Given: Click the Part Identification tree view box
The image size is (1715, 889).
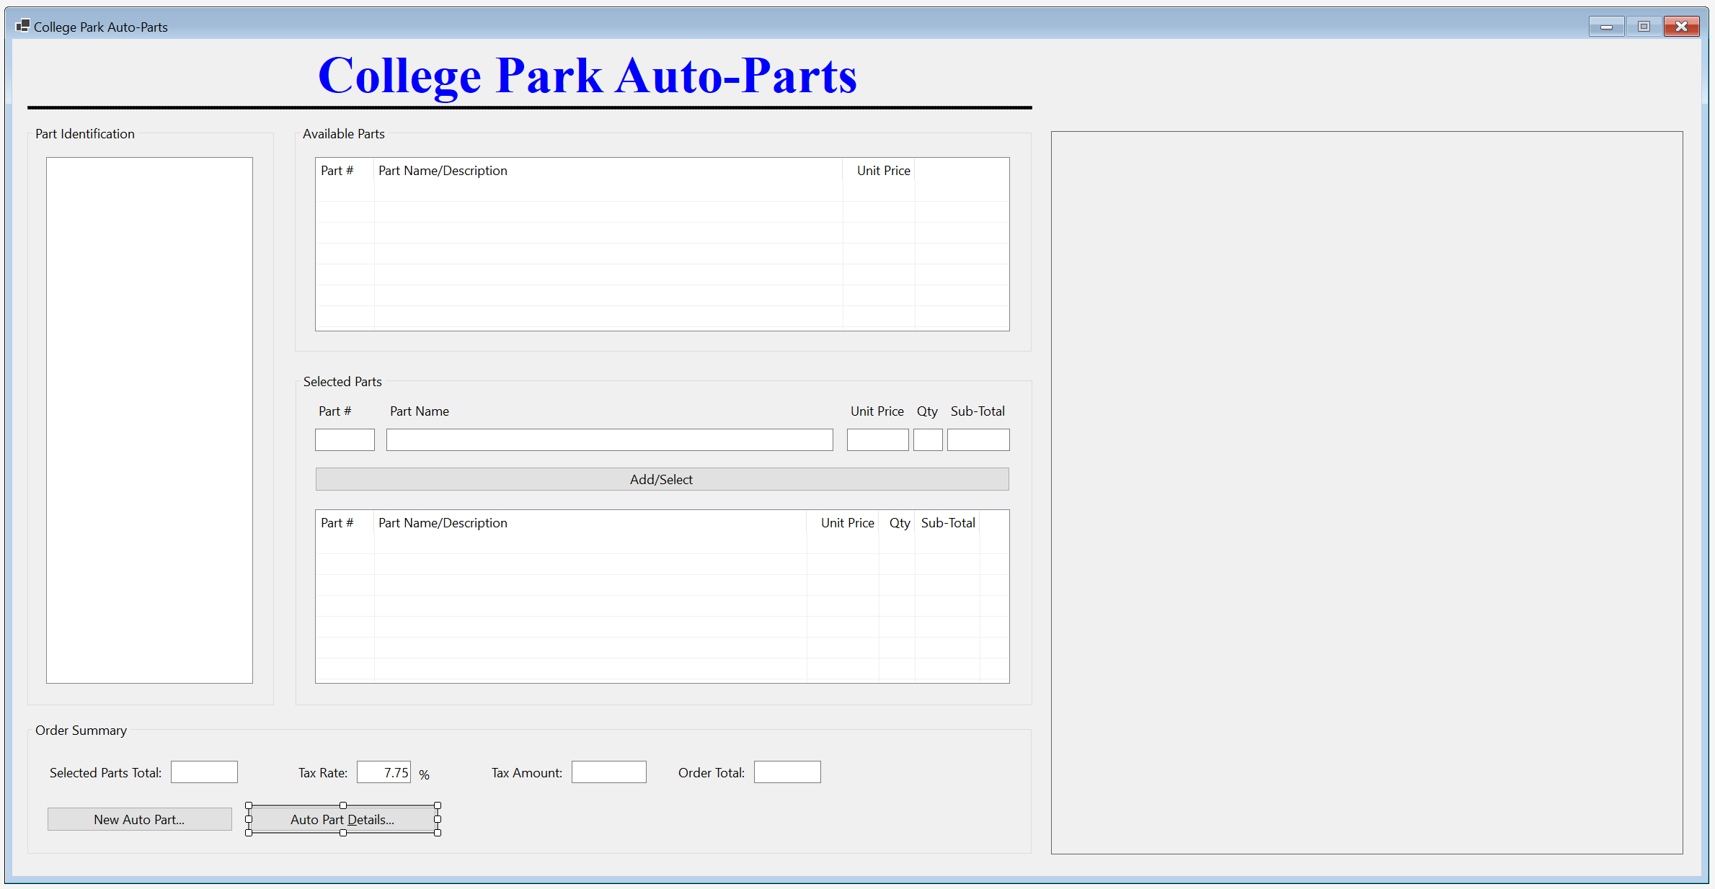Looking at the screenshot, I should (149, 420).
